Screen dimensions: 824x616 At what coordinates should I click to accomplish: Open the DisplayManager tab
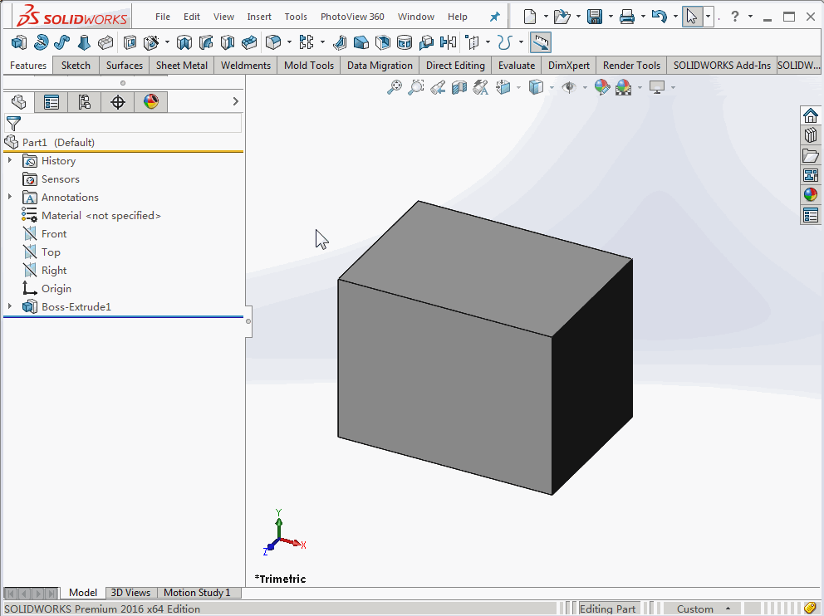pos(151,102)
